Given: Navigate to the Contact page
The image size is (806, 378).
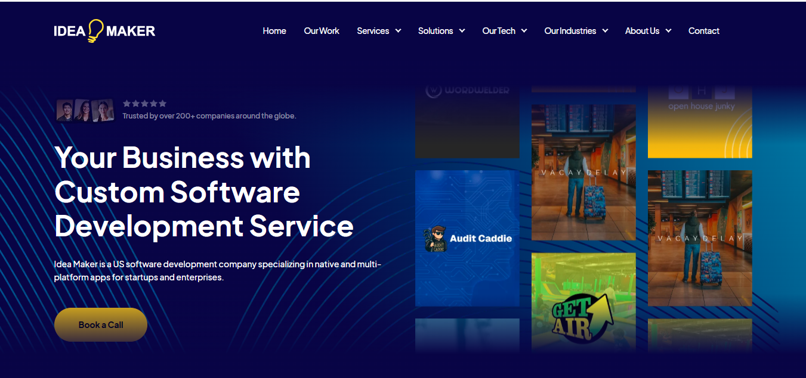Looking at the screenshot, I should tap(704, 31).
